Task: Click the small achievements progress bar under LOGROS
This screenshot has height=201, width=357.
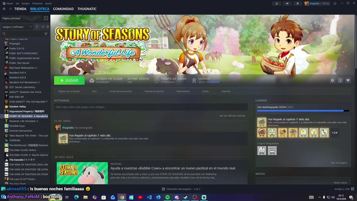Action: 214,82
